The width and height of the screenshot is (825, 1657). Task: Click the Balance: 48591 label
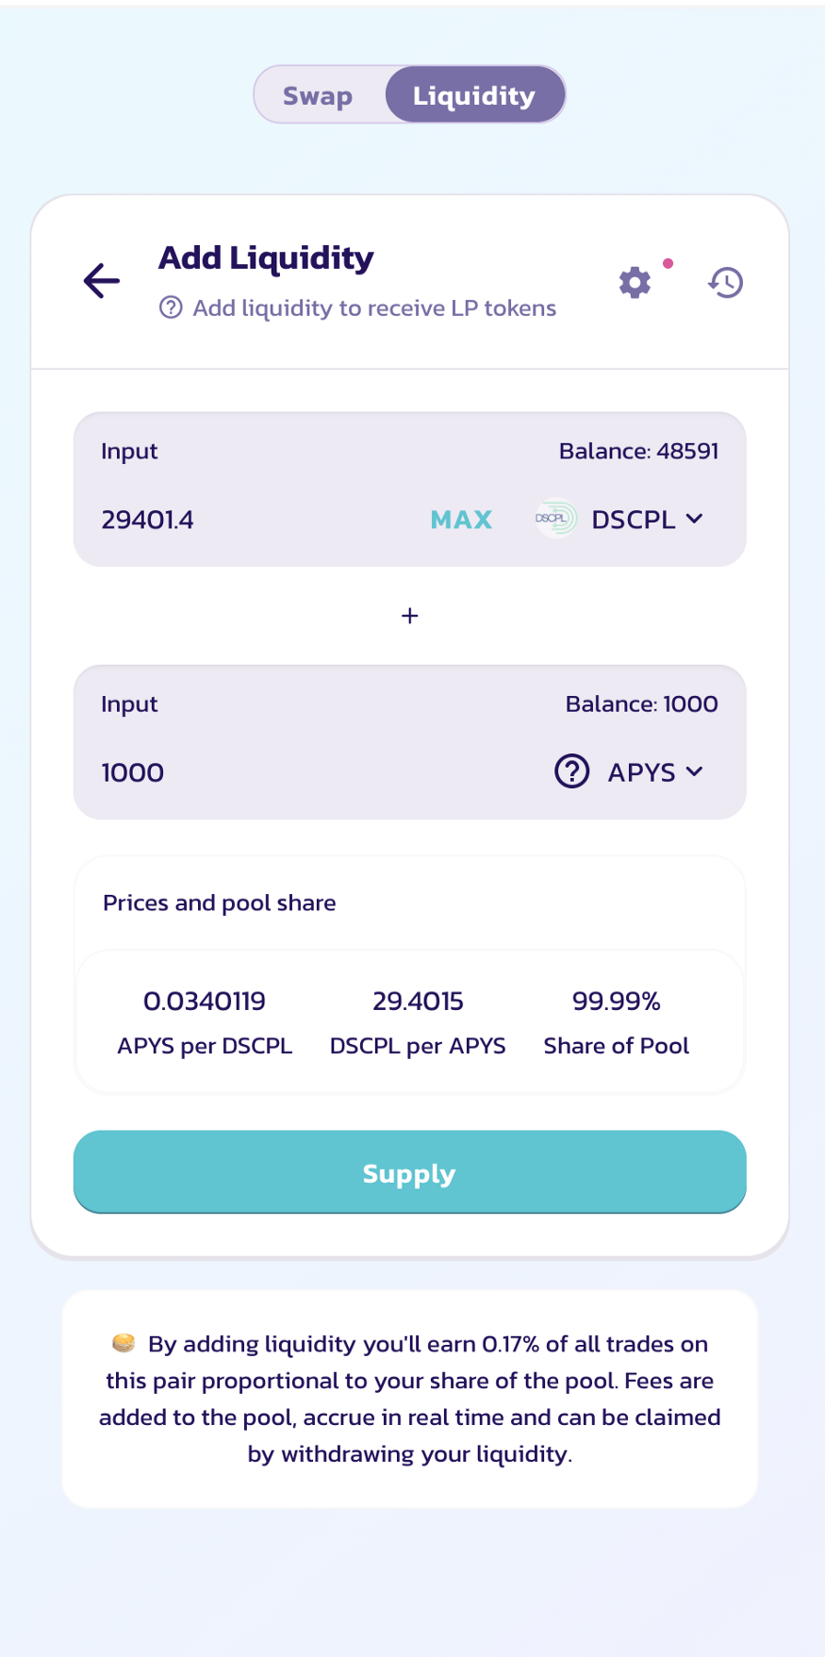point(638,451)
